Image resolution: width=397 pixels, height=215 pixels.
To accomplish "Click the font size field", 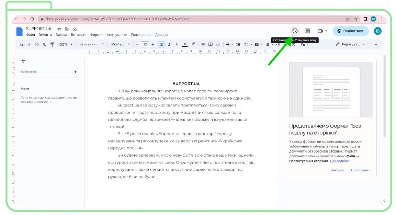I will [x=145, y=44].
